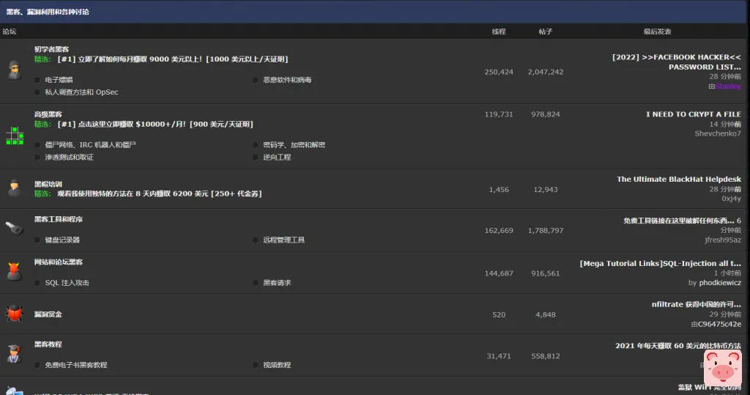750x395 pixels.
Task: Click the bullet icon beside 渗透测试和取证
Action: [x=37, y=157]
